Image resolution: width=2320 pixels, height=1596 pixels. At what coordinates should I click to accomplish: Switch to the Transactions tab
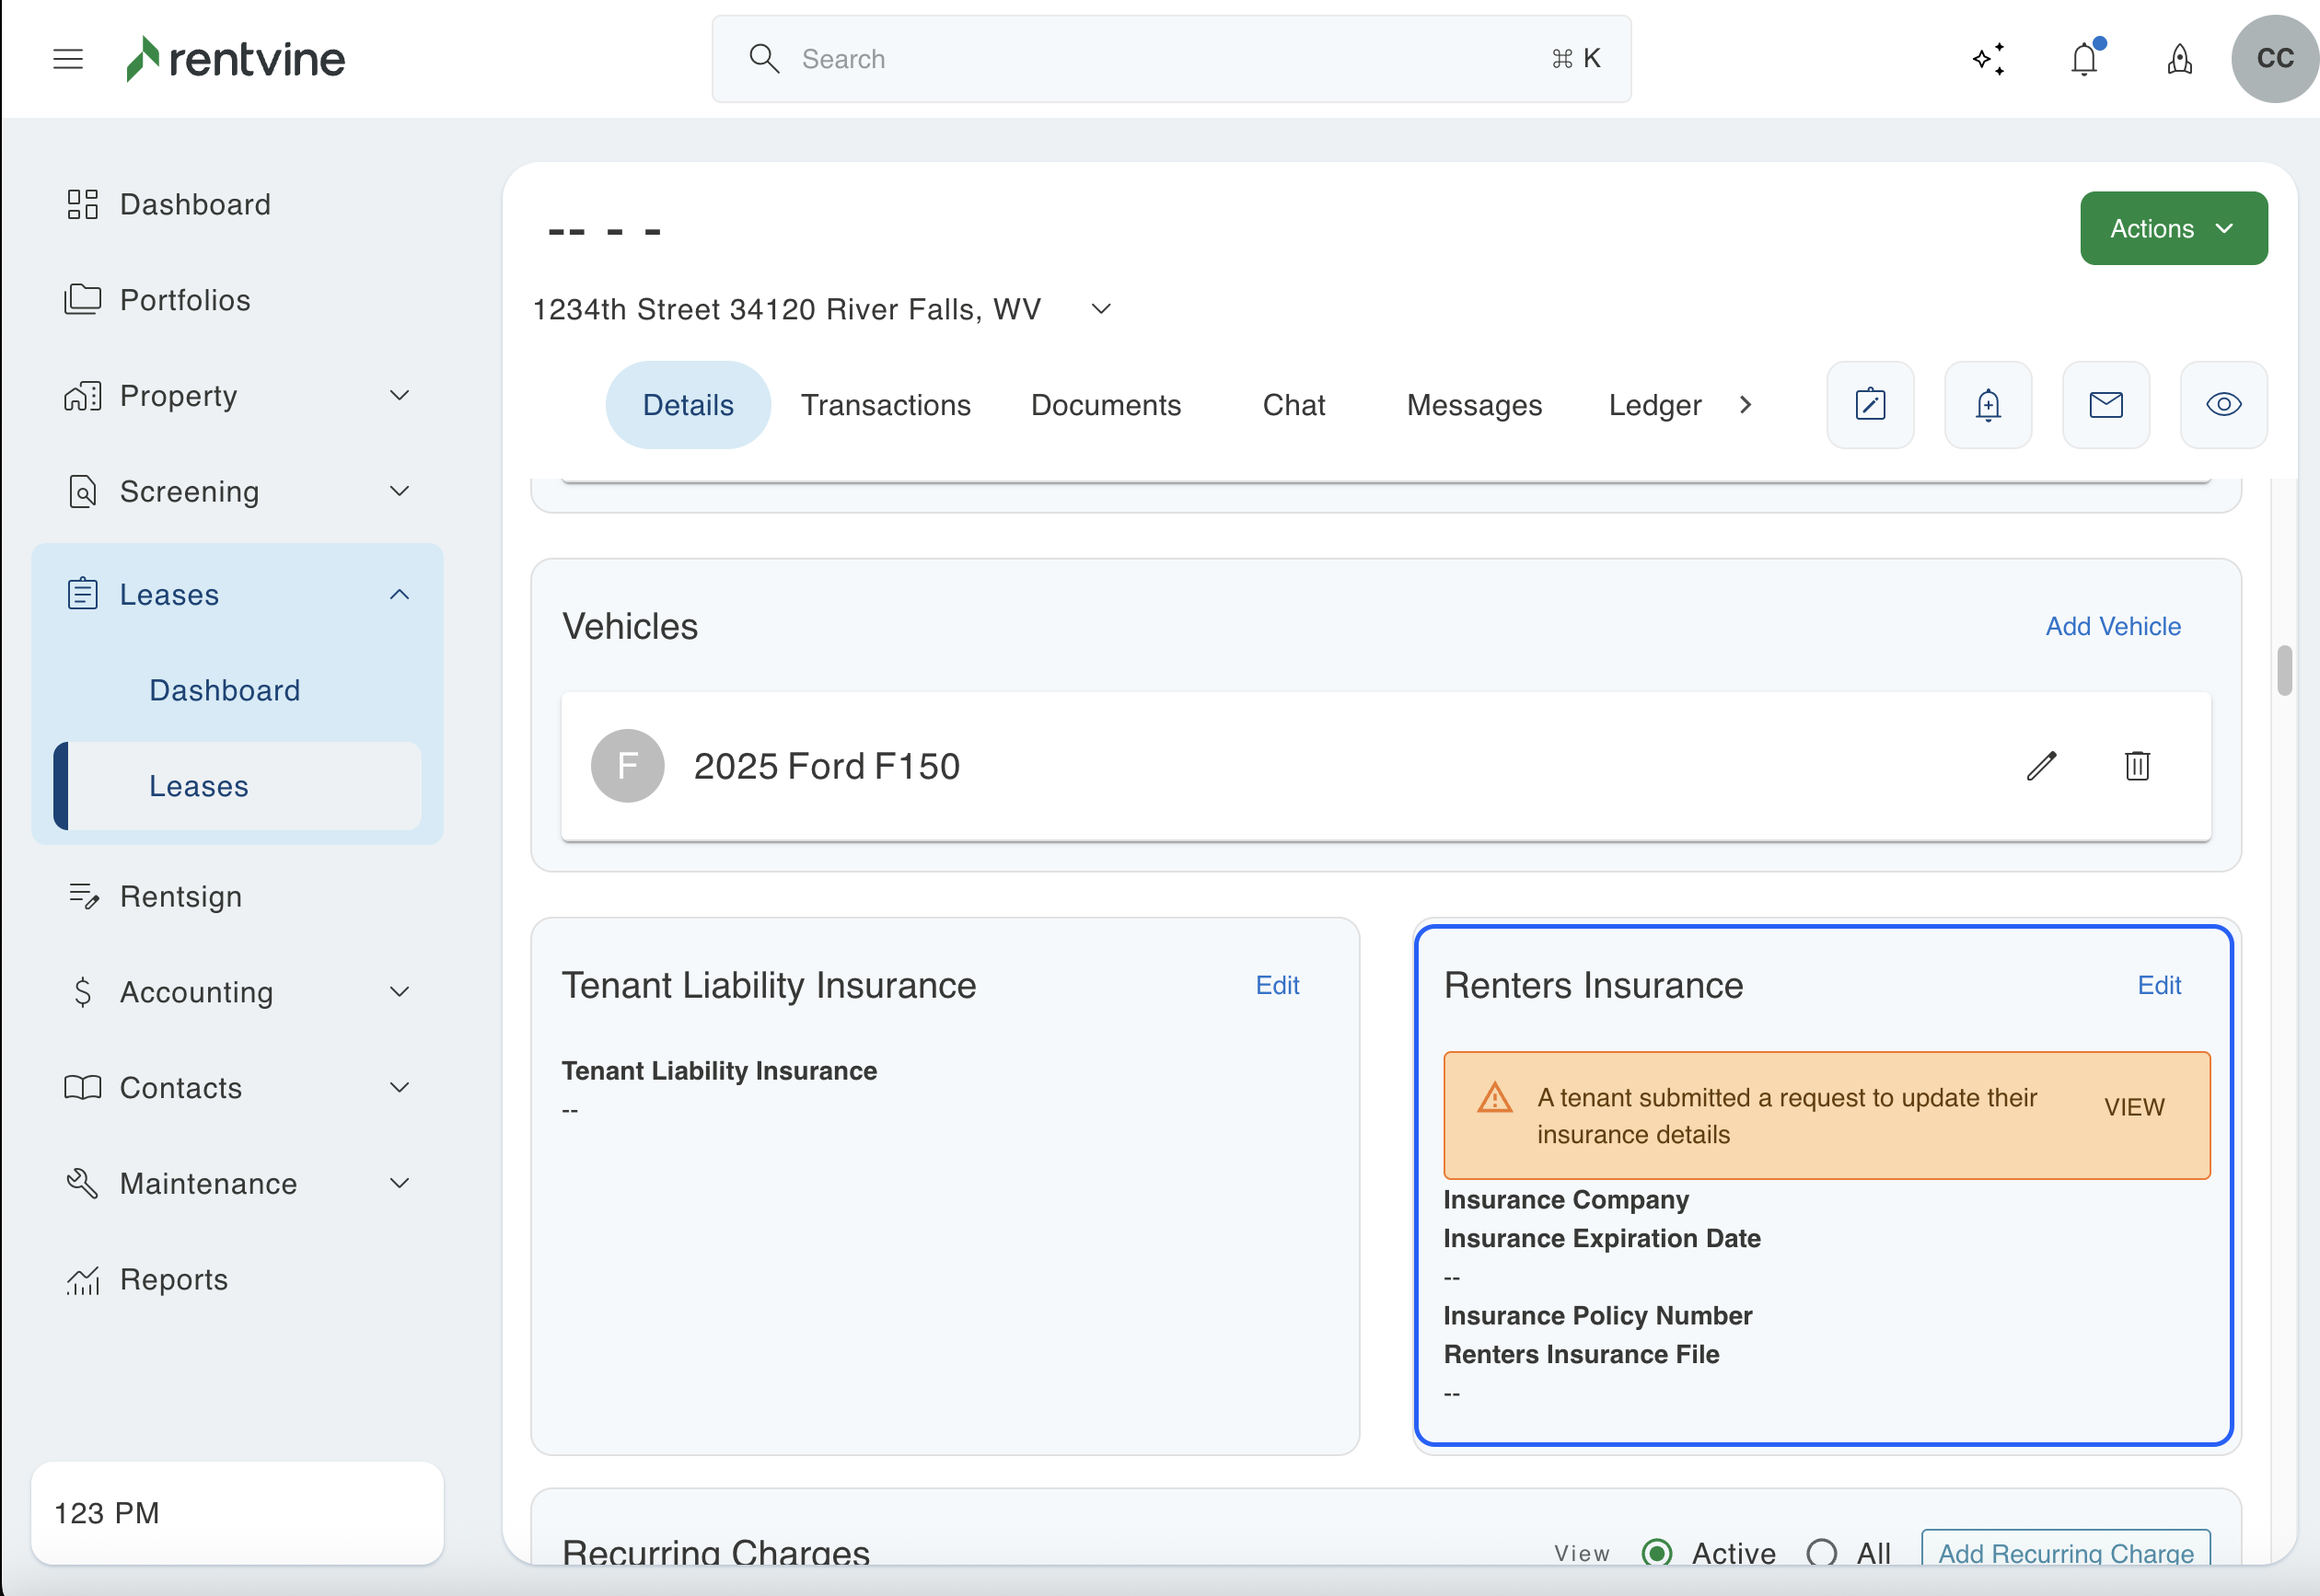885,405
